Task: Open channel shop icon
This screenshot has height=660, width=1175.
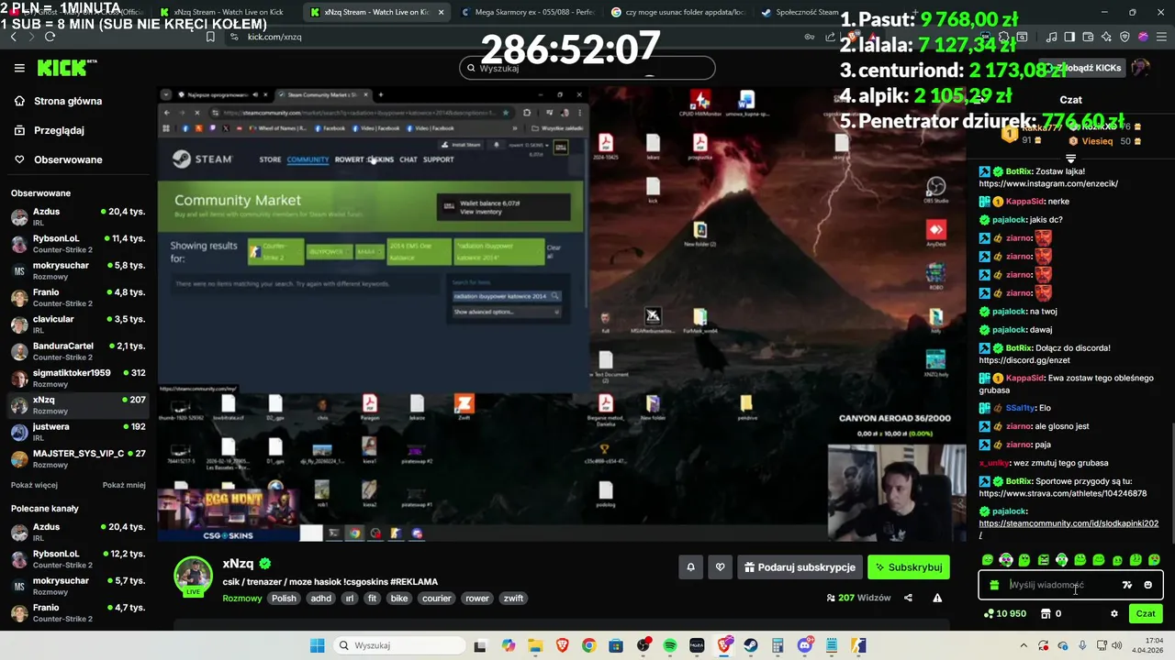Action: pyautogui.click(x=1045, y=614)
